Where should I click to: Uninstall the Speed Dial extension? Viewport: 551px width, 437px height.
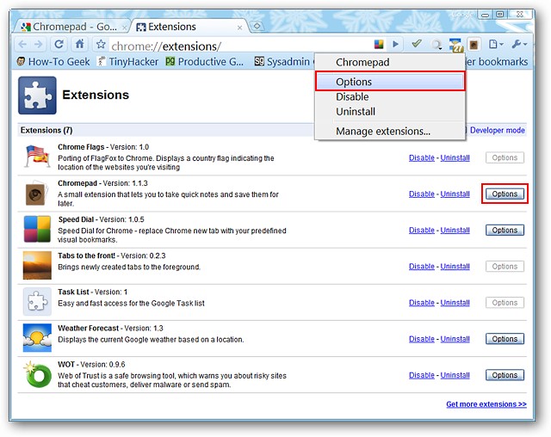[455, 231]
